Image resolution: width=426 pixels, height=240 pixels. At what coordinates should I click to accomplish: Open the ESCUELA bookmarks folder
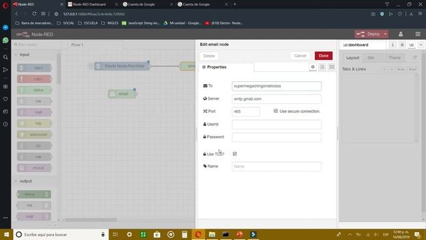coord(88,23)
